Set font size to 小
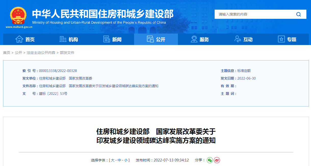 click(126, 160)
